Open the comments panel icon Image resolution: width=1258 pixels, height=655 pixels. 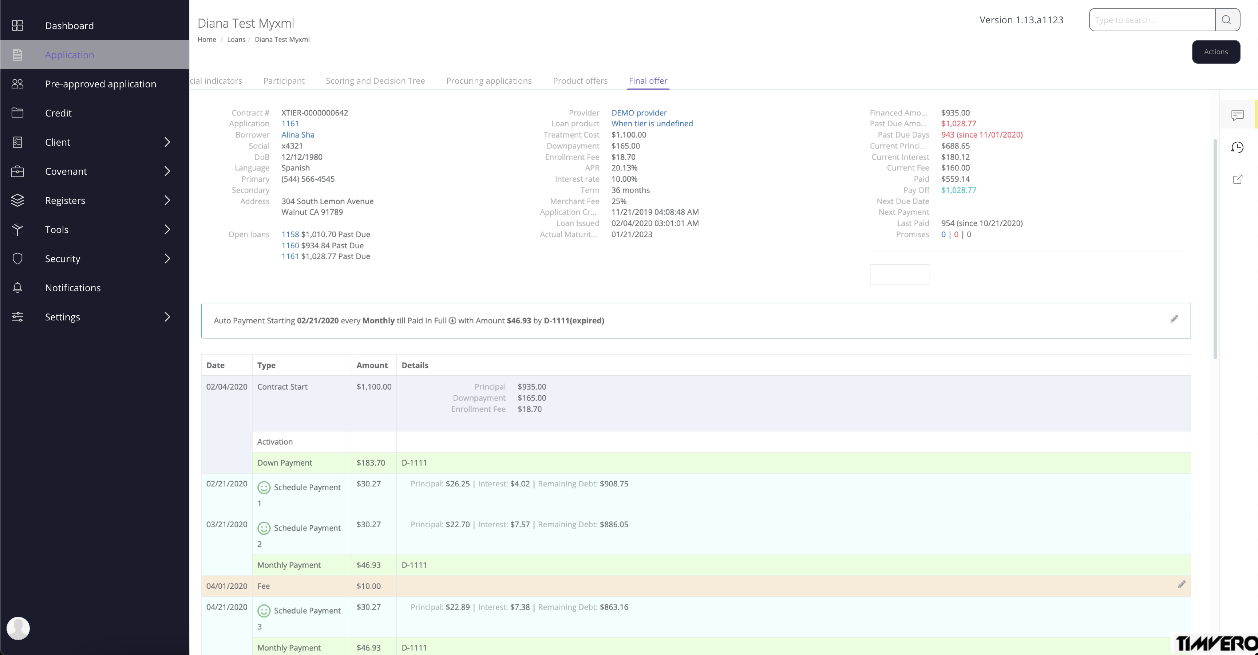1237,115
